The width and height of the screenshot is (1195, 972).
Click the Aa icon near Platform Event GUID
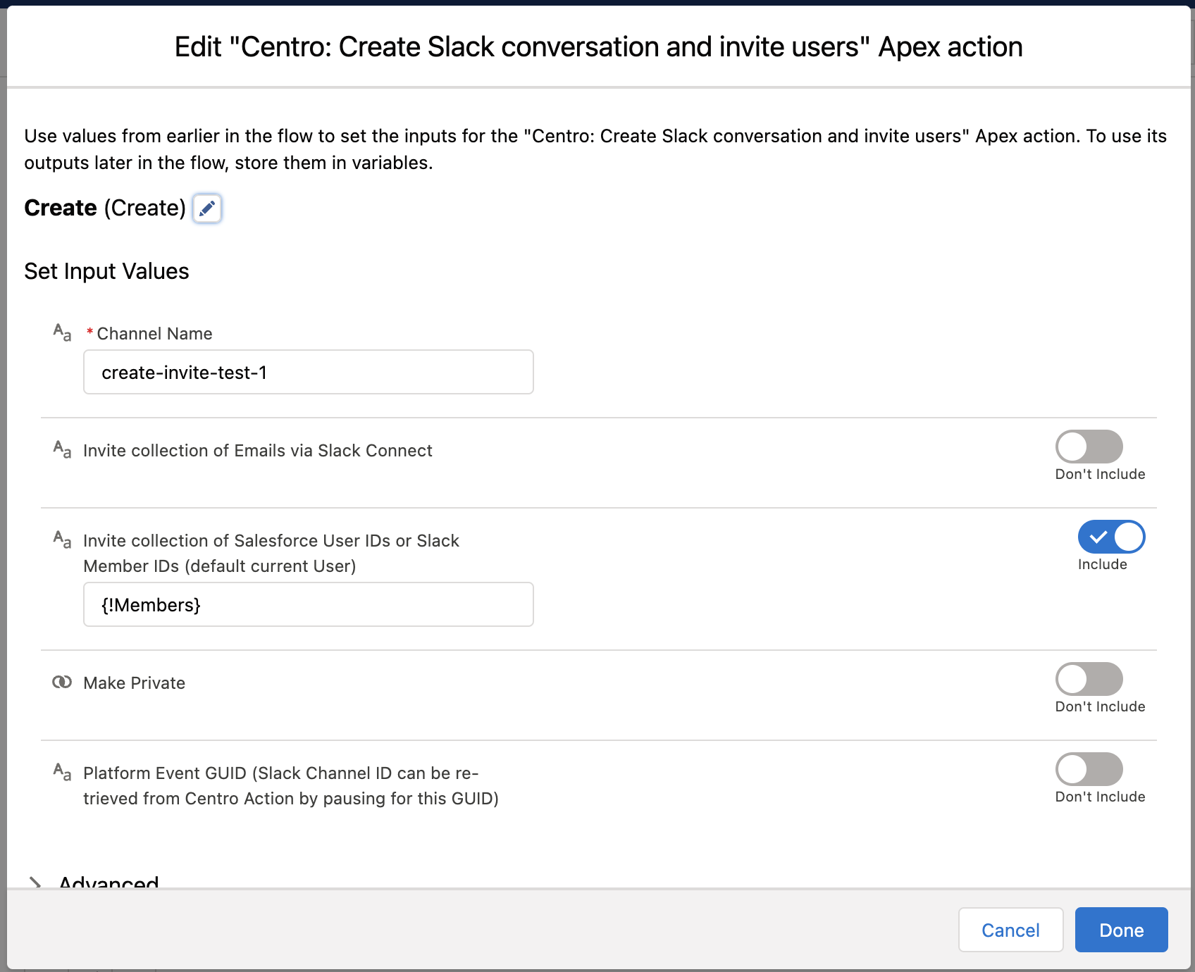pos(62,772)
